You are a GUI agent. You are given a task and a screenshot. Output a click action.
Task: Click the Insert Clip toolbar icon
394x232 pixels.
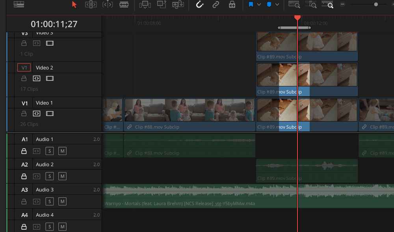[145, 4]
